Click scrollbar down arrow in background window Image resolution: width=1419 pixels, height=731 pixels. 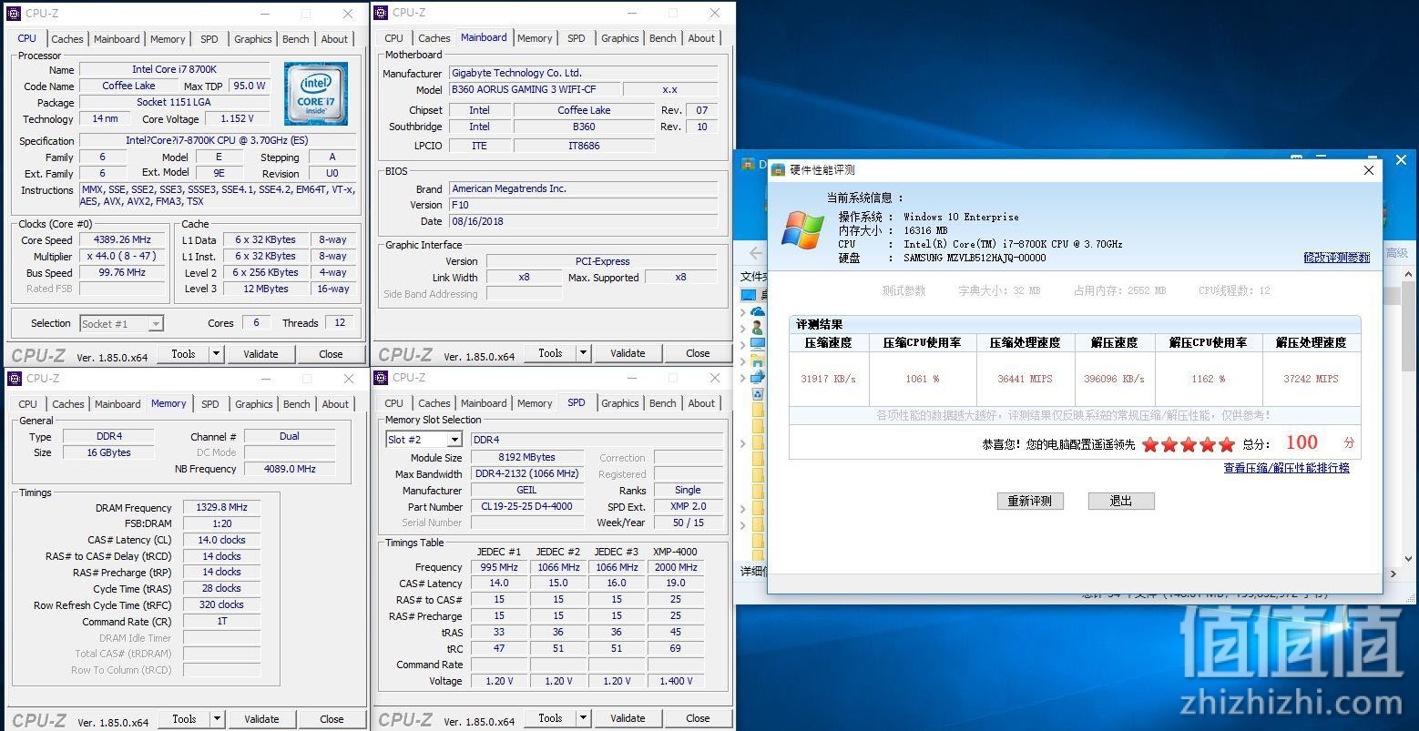(1409, 558)
